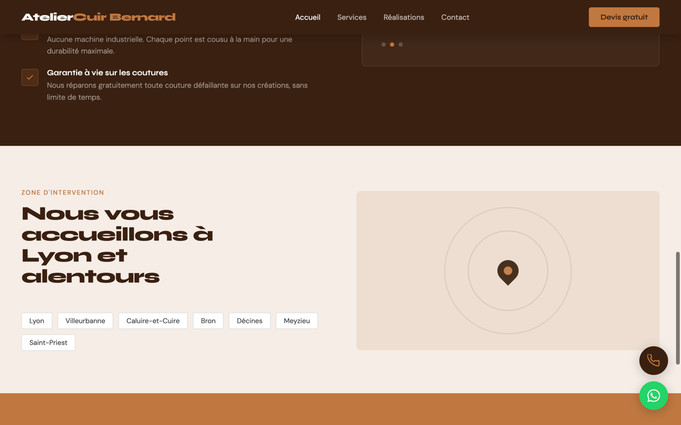Viewport: 681px width, 425px height.
Task: Open the Services menu item
Action: click(x=352, y=17)
